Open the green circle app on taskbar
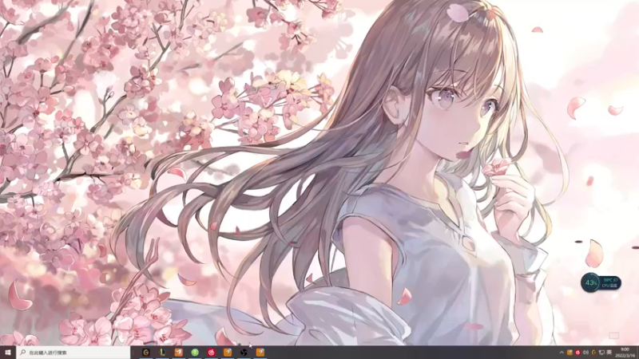639x359 pixels. (195, 353)
